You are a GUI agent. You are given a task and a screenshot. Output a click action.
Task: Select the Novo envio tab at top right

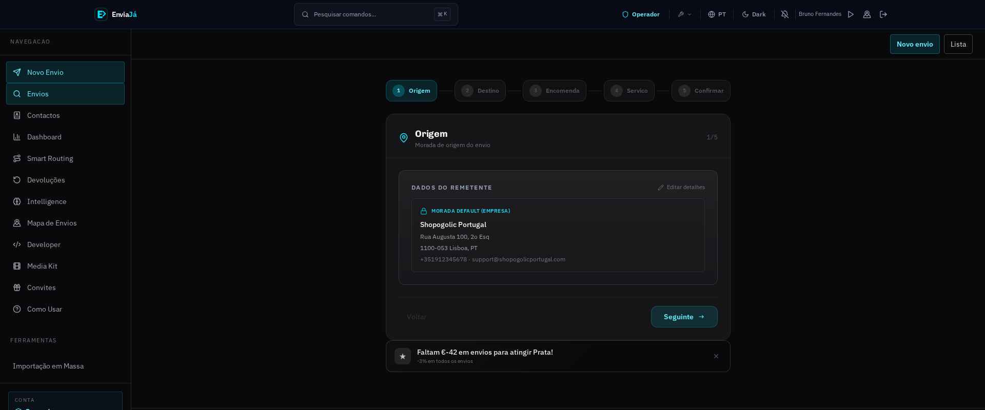915,44
